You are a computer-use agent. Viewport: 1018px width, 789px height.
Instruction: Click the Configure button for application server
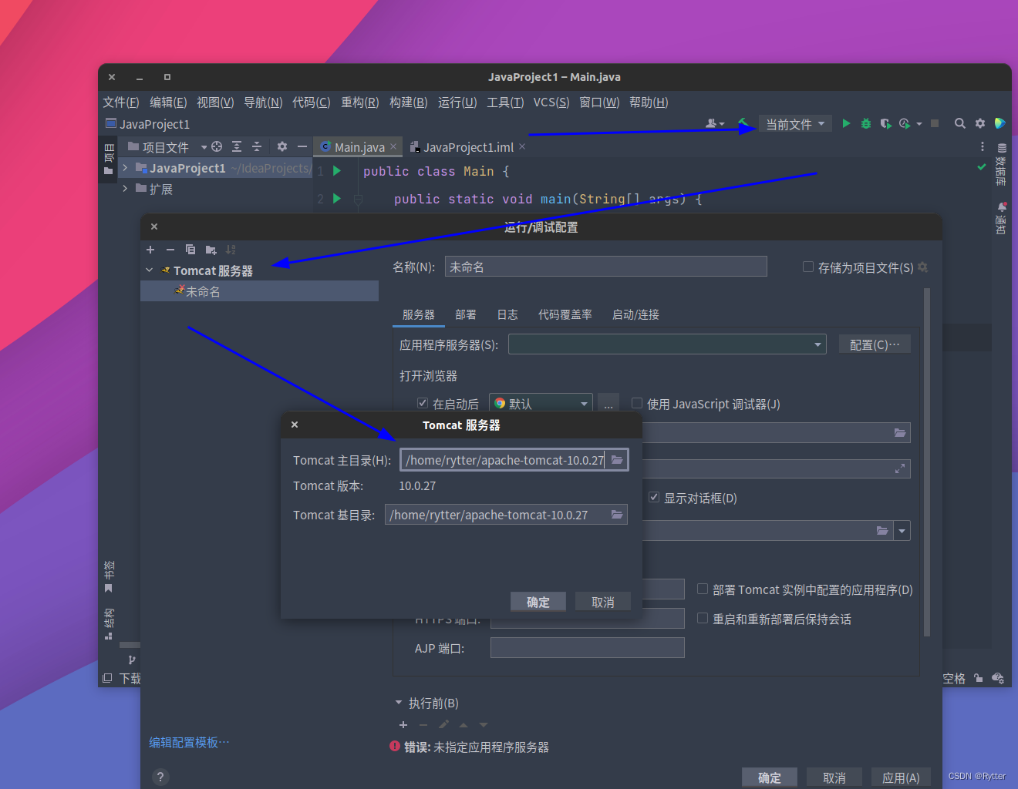pyautogui.click(x=875, y=344)
